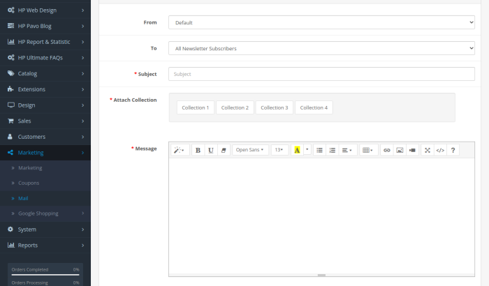
Task: Click the System gear icon
Action: click(x=10, y=229)
